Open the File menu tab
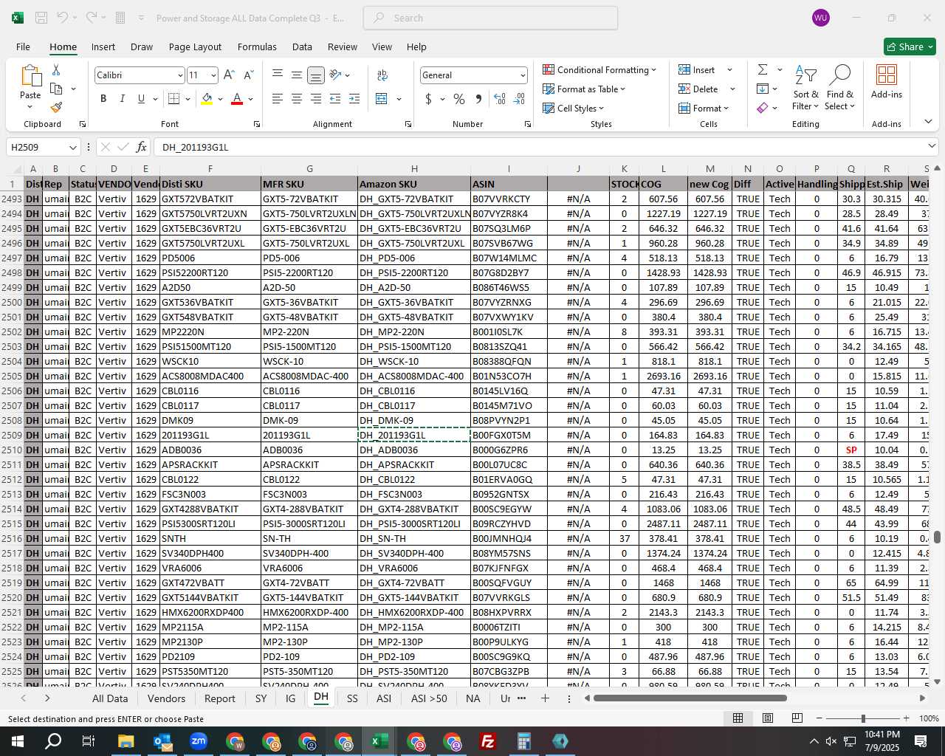 point(23,47)
